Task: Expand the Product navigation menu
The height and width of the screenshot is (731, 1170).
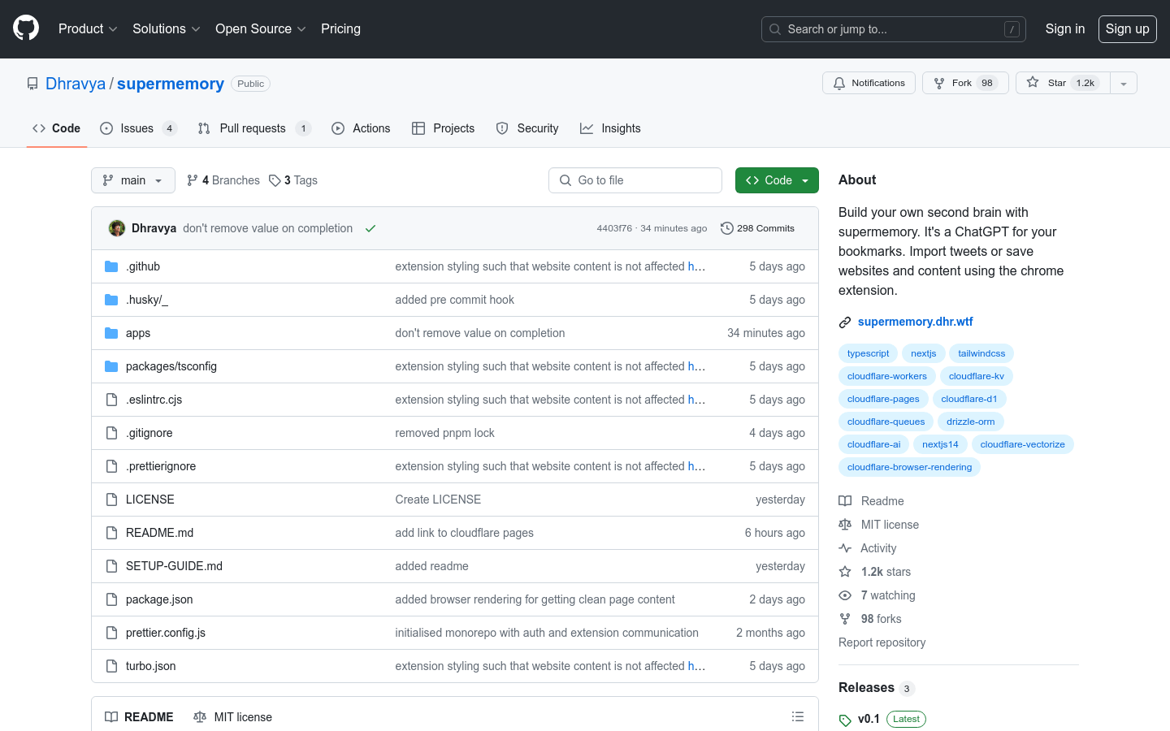Action: [x=88, y=28]
